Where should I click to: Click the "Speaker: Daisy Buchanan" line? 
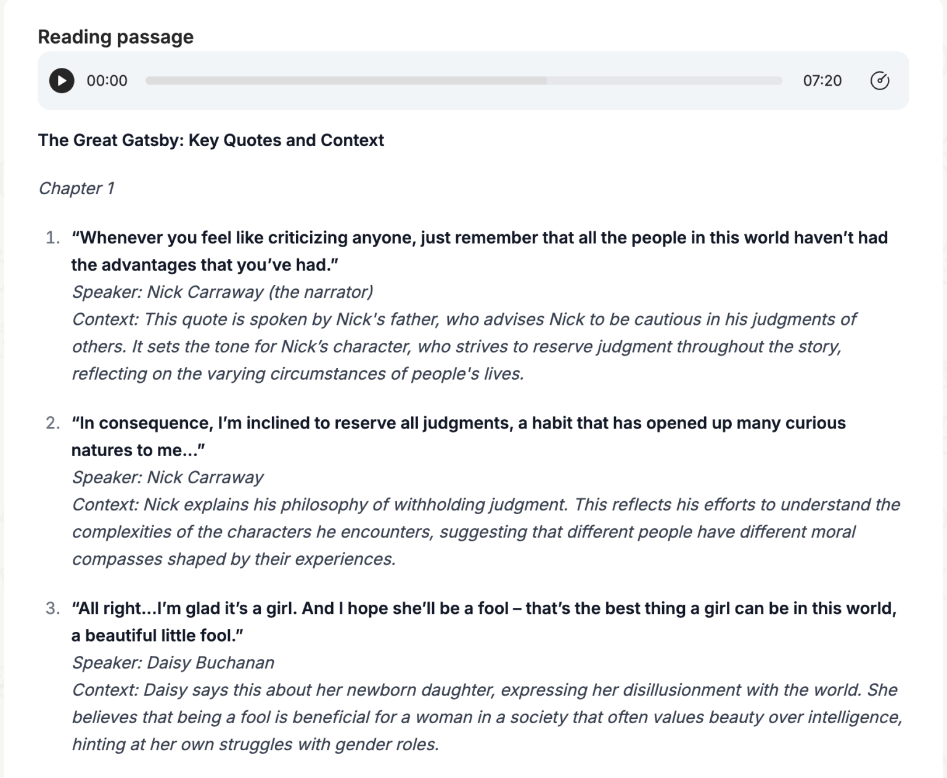(173, 663)
